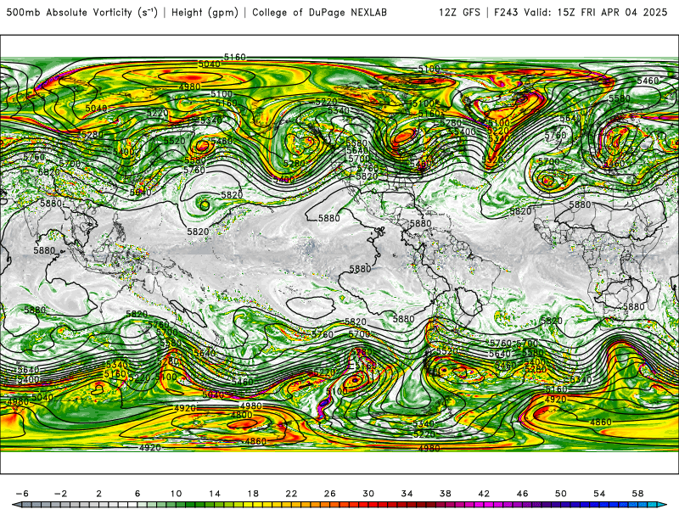Click the "F243" forecast hour text
This screenshot has width=679, height=509.
pyautogui.click(x=507, y=13)
